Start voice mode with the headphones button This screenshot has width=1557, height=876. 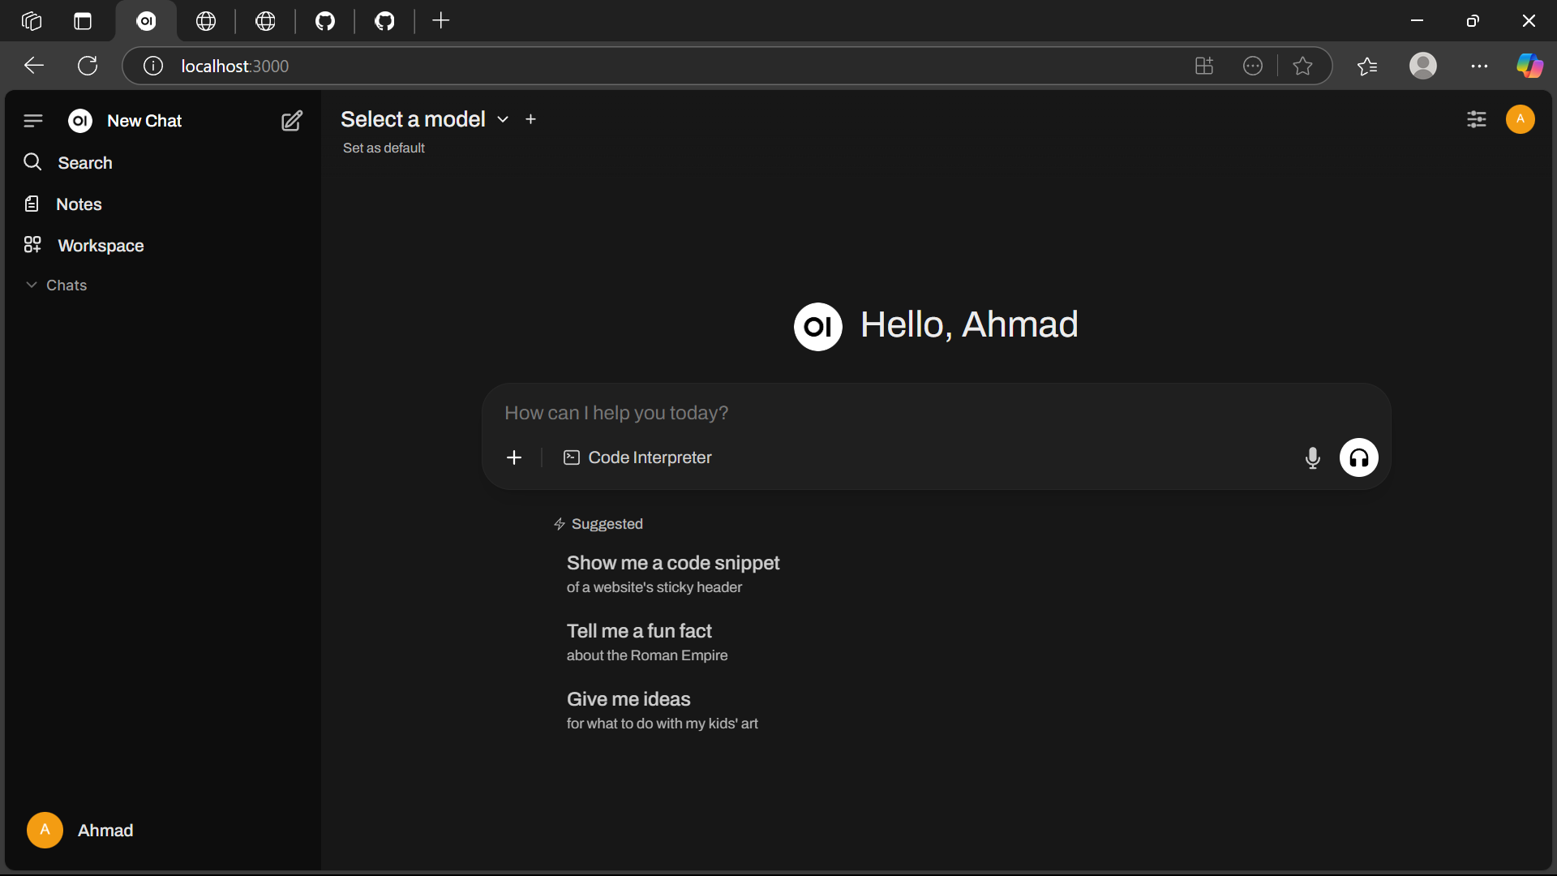1358,458
